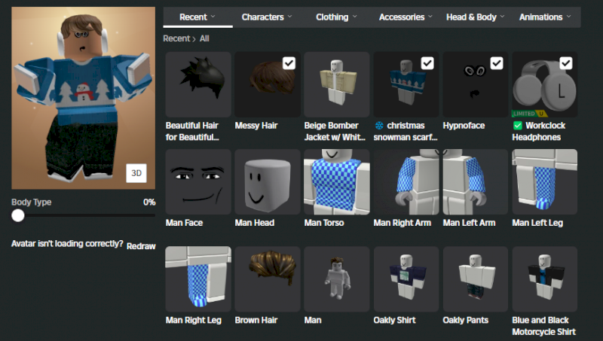Click the Beige Bomber Jacket name text

click(x=335, y=131)
